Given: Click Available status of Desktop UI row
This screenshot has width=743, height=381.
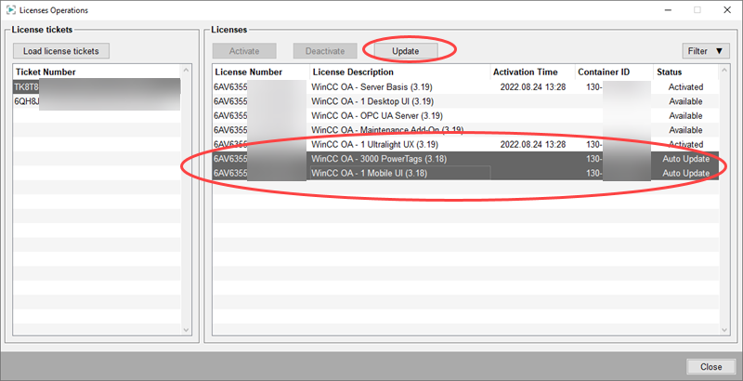Looking at the screenshot, I should click(685, 101).
